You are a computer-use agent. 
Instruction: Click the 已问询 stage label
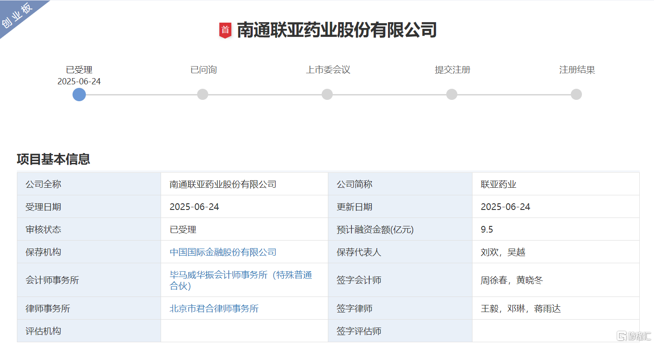click(x=203, y=70)
